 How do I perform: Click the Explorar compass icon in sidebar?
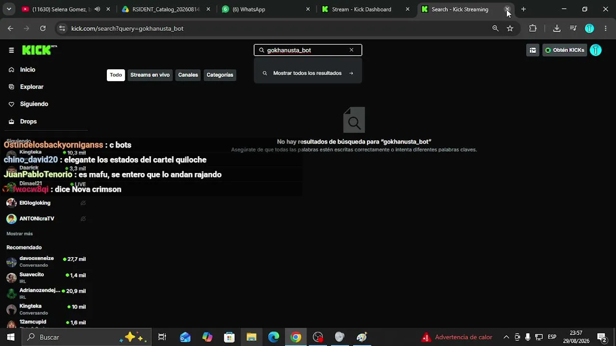click(x=12, y=87)
